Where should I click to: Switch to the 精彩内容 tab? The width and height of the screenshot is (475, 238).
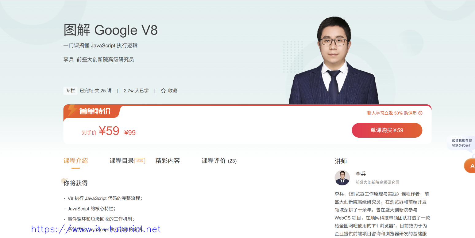click(168, 161)
